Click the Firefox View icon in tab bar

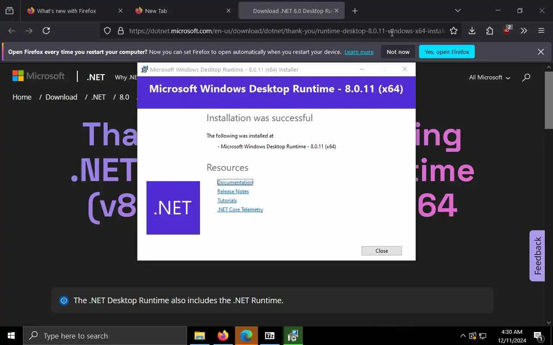coord(10,11)
